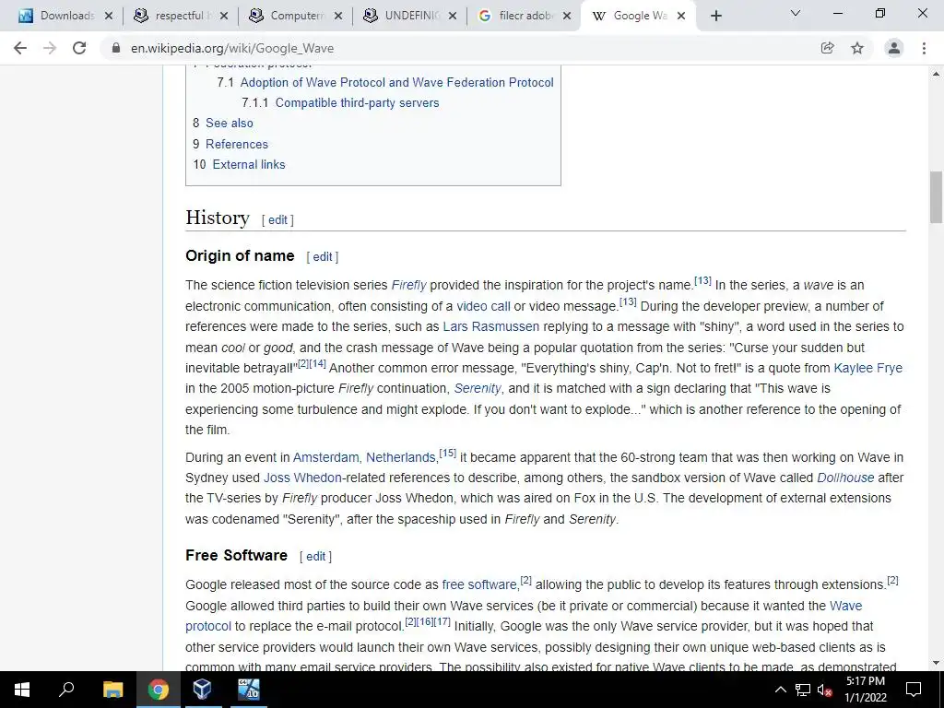Open the Chrome profile avatar
This screenshot has height=708, width=944.
tap(894, 48)
